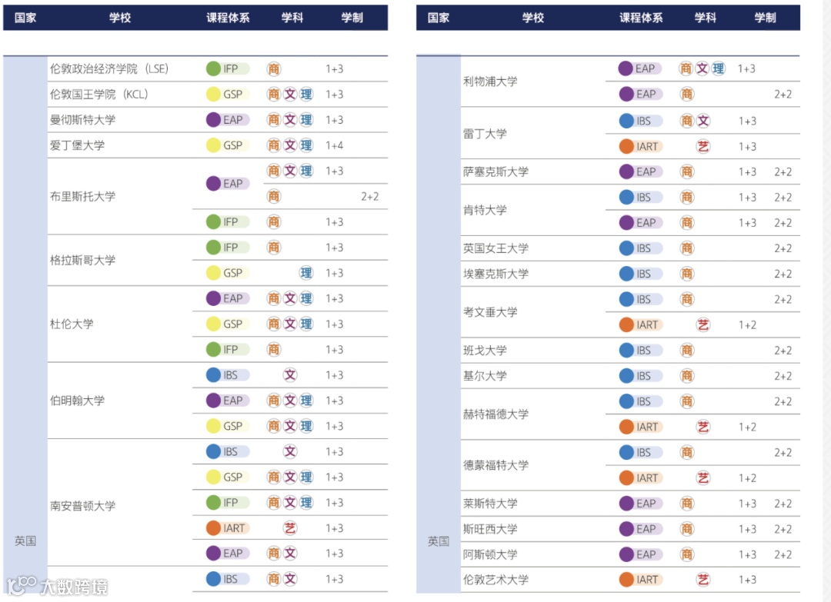Click the 商 icon in 班戈大学 row

pyautogui.click(x=687, y=350)
